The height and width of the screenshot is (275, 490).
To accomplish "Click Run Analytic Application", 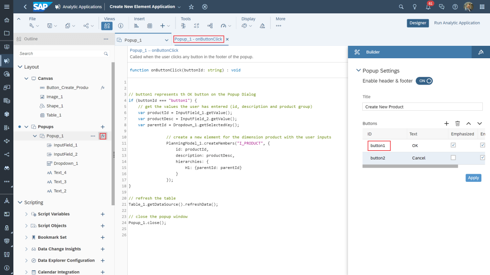I will point(457,23).
